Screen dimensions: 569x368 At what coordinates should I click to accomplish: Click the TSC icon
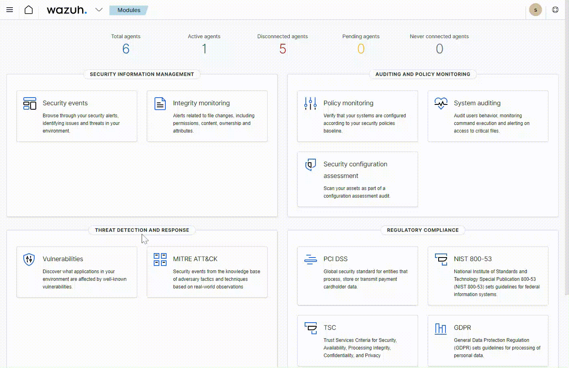(311, 328)
